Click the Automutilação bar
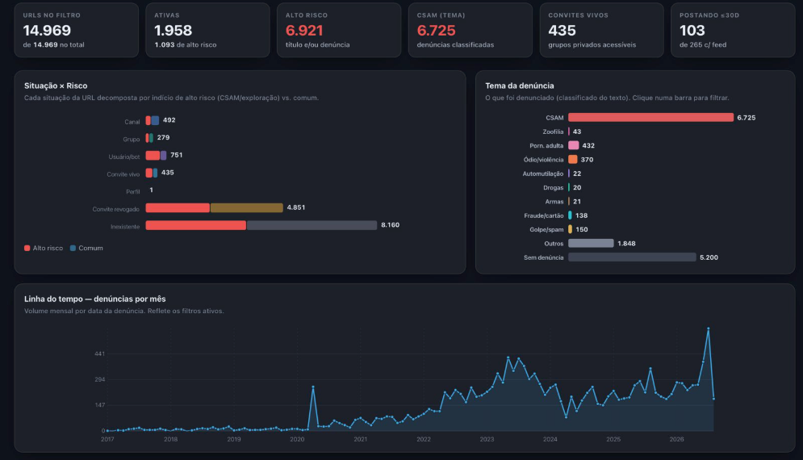803x460 pixels. pyautogui.click(x=569, y=174)
